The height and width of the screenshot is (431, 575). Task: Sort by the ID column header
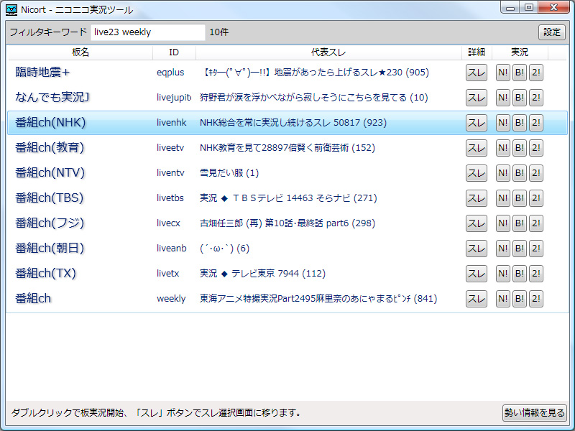(x=174, y=52)
